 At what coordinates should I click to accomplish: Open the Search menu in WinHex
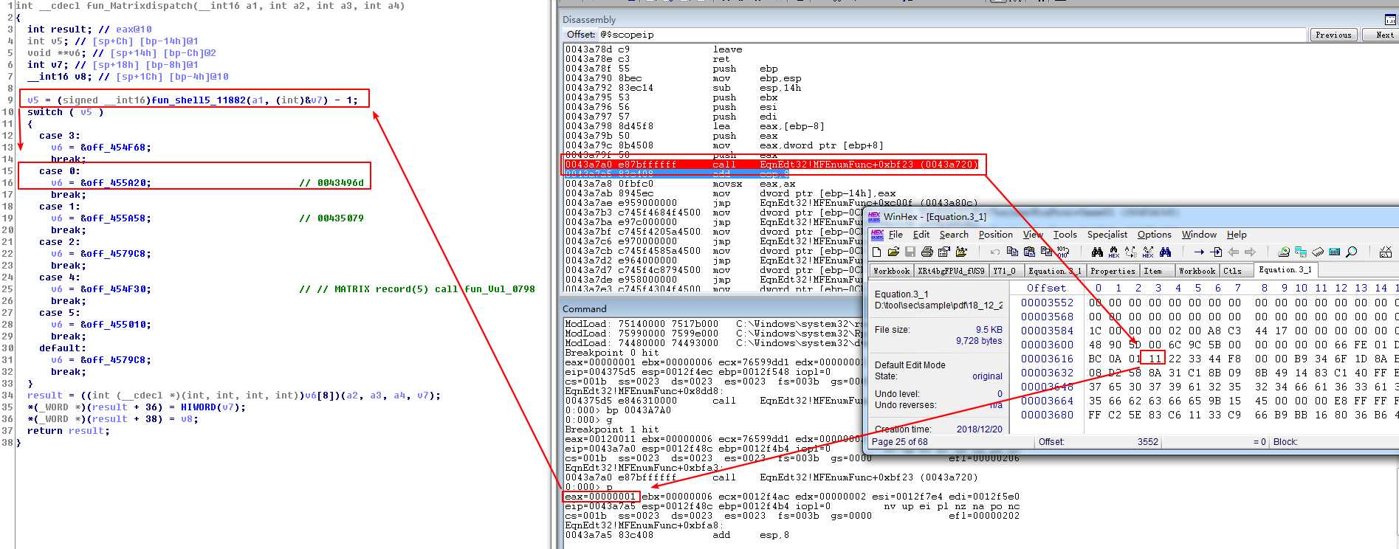coord(954,235)
